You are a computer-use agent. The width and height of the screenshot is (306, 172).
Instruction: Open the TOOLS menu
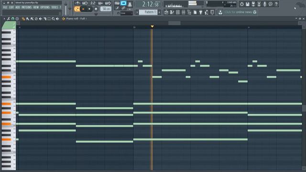point(55,7)
